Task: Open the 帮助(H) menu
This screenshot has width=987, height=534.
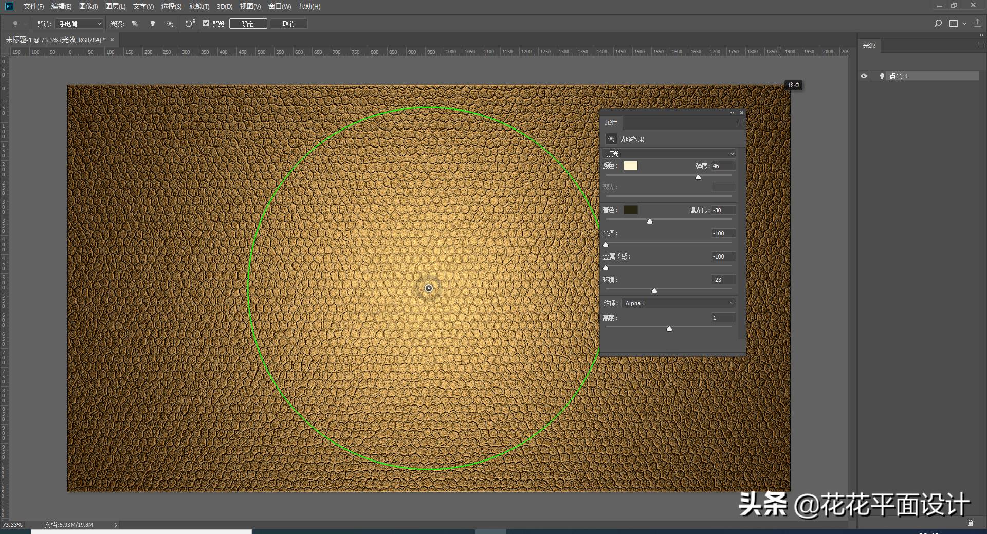Action: pyautogui.click(x=309, y=7)
